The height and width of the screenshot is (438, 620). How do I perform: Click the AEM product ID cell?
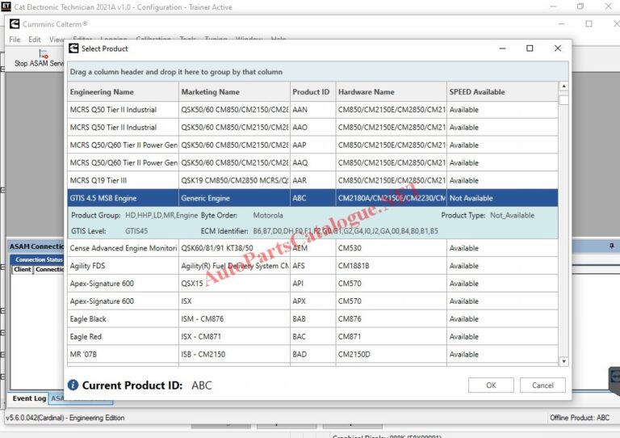coord(312,248)
